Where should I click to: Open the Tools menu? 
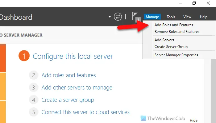tap(171, 17)
